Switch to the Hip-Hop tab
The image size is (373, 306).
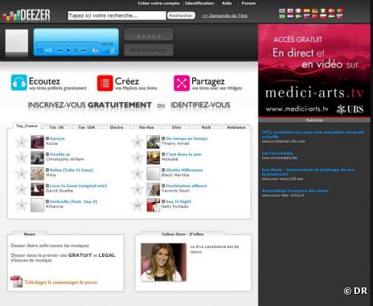[x=146, y=127]
